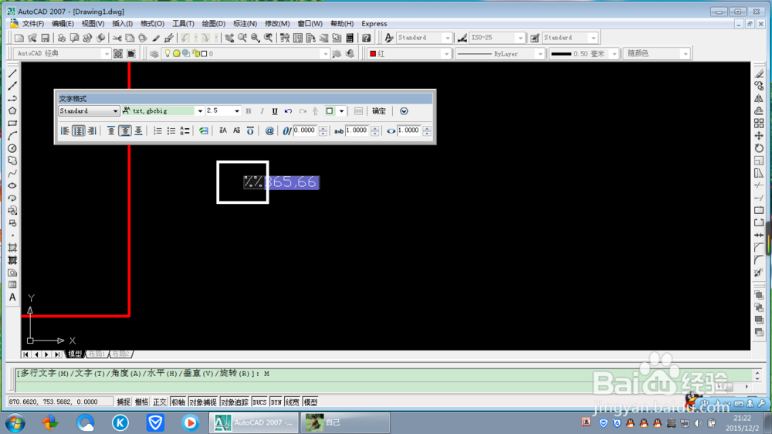Toggle 正交 ortho mode in status bar
This screenshot has width=772, height=434.
click(x=160, y=402)
